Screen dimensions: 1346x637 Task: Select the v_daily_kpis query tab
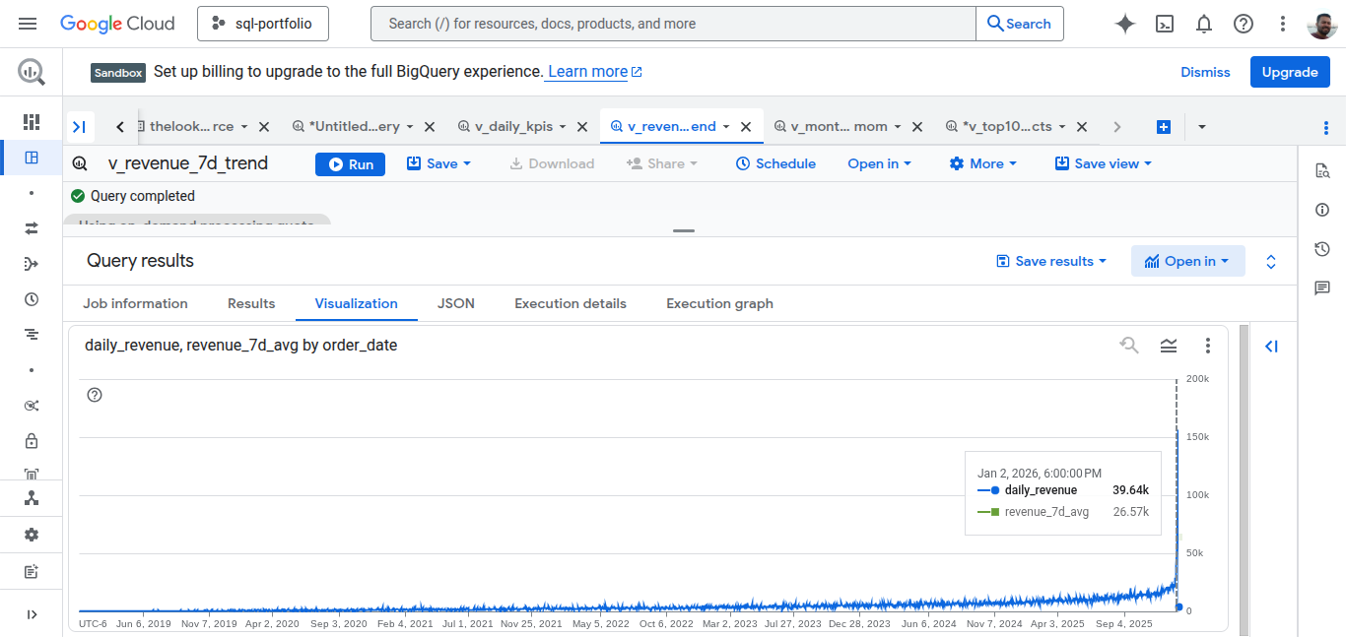coord(511,127)
